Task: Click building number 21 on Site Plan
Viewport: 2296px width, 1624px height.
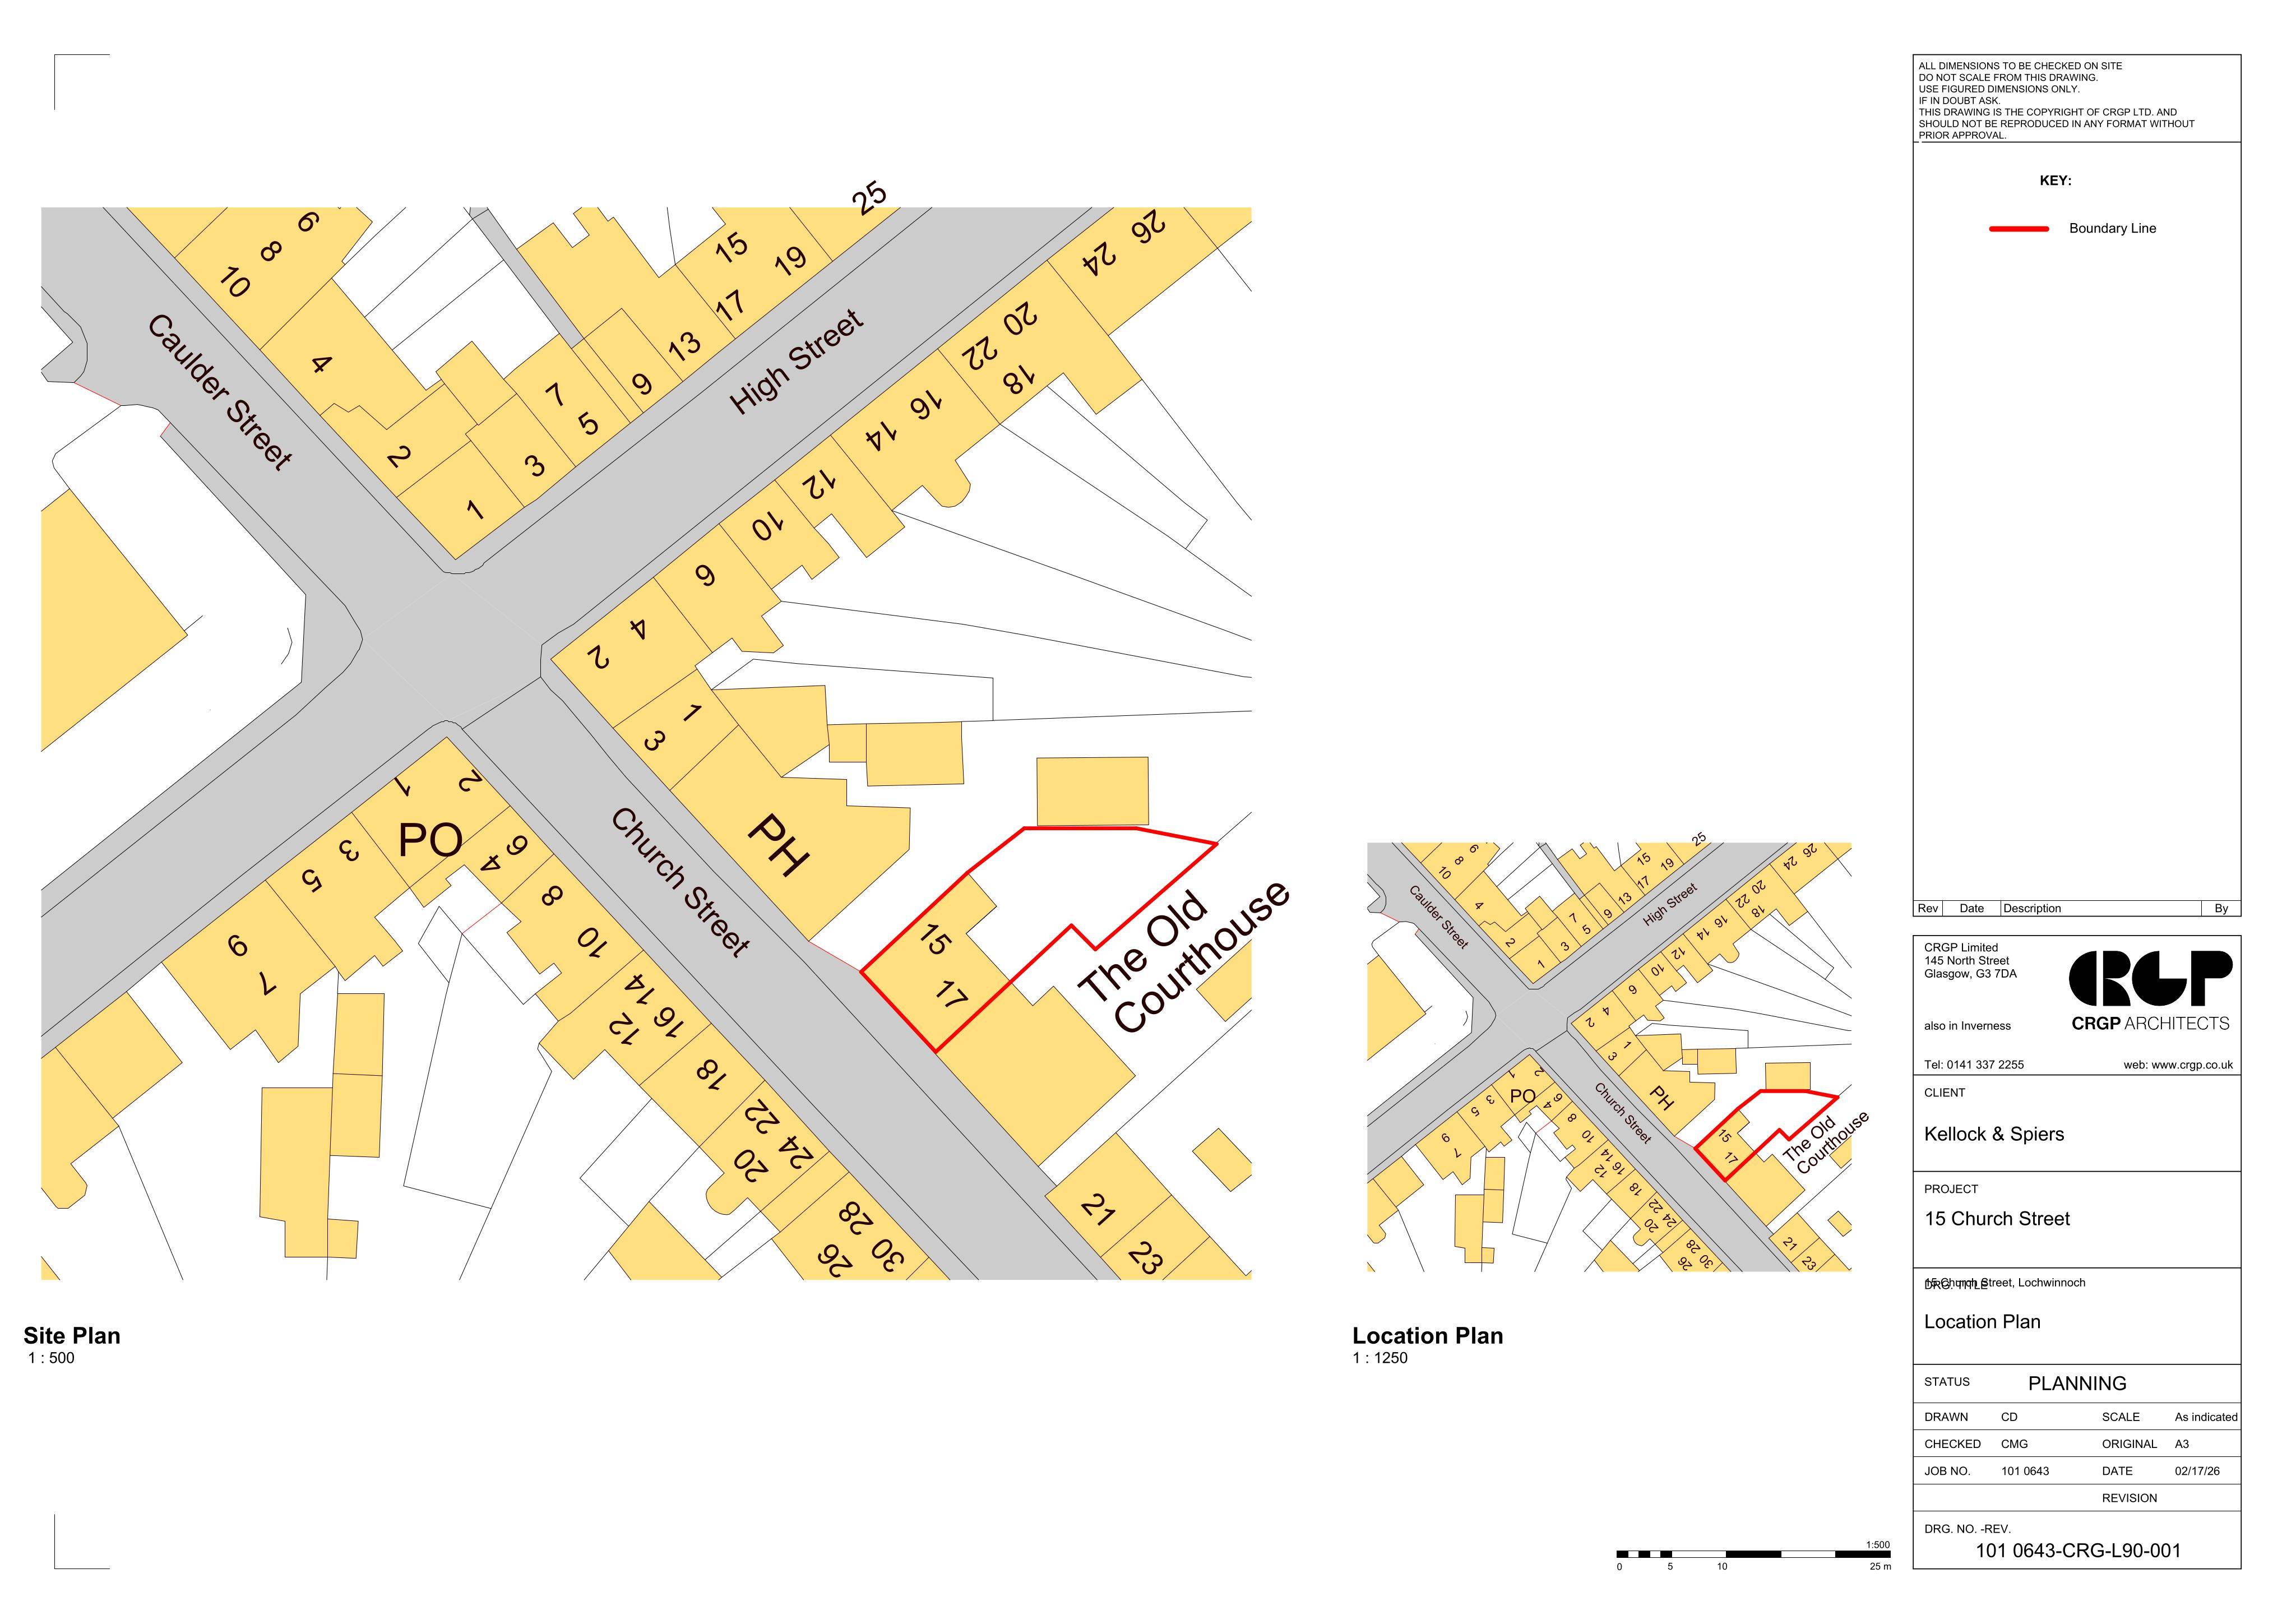Action: [1097, 1210]
